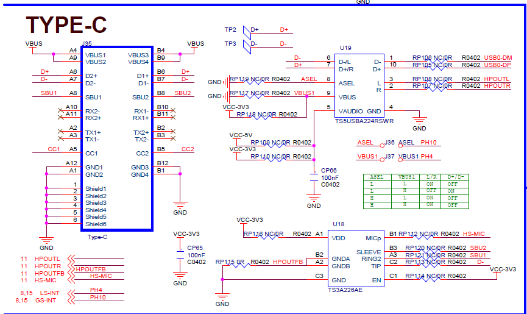Select the CP65 capacitor symbol
This screenshot has width=527, height=314.
point(180,255)
